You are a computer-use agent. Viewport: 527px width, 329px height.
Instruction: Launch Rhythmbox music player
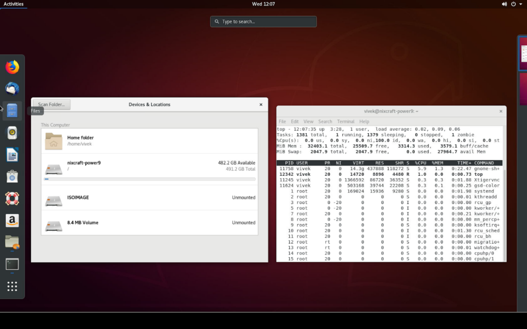(x=12, y=132)
